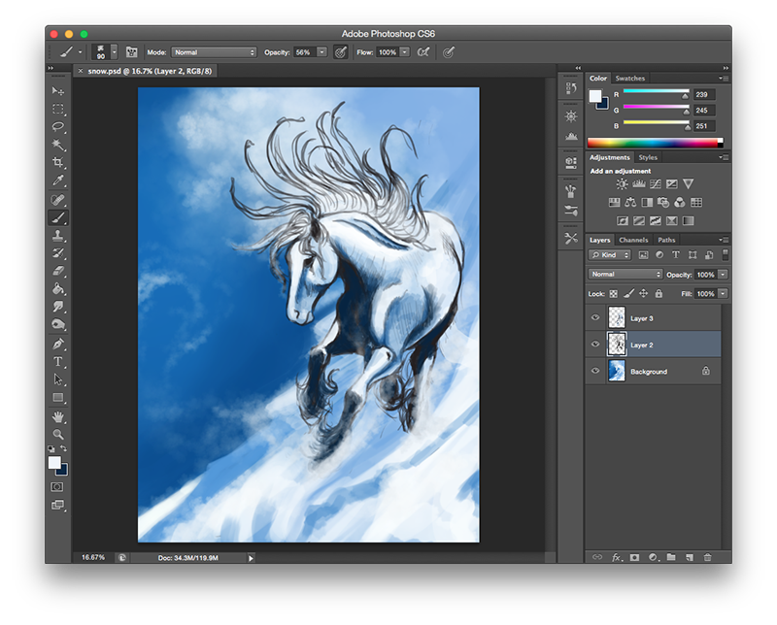Select the Clone Stamp tool
Screen dimensions: 777x625
58,235
